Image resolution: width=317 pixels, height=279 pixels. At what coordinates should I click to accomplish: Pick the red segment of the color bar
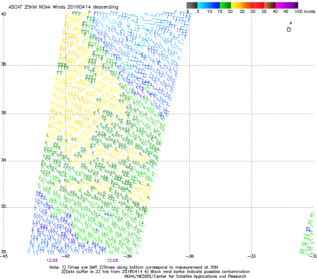(259, 5)
